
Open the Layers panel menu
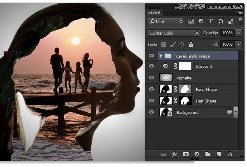240,12
